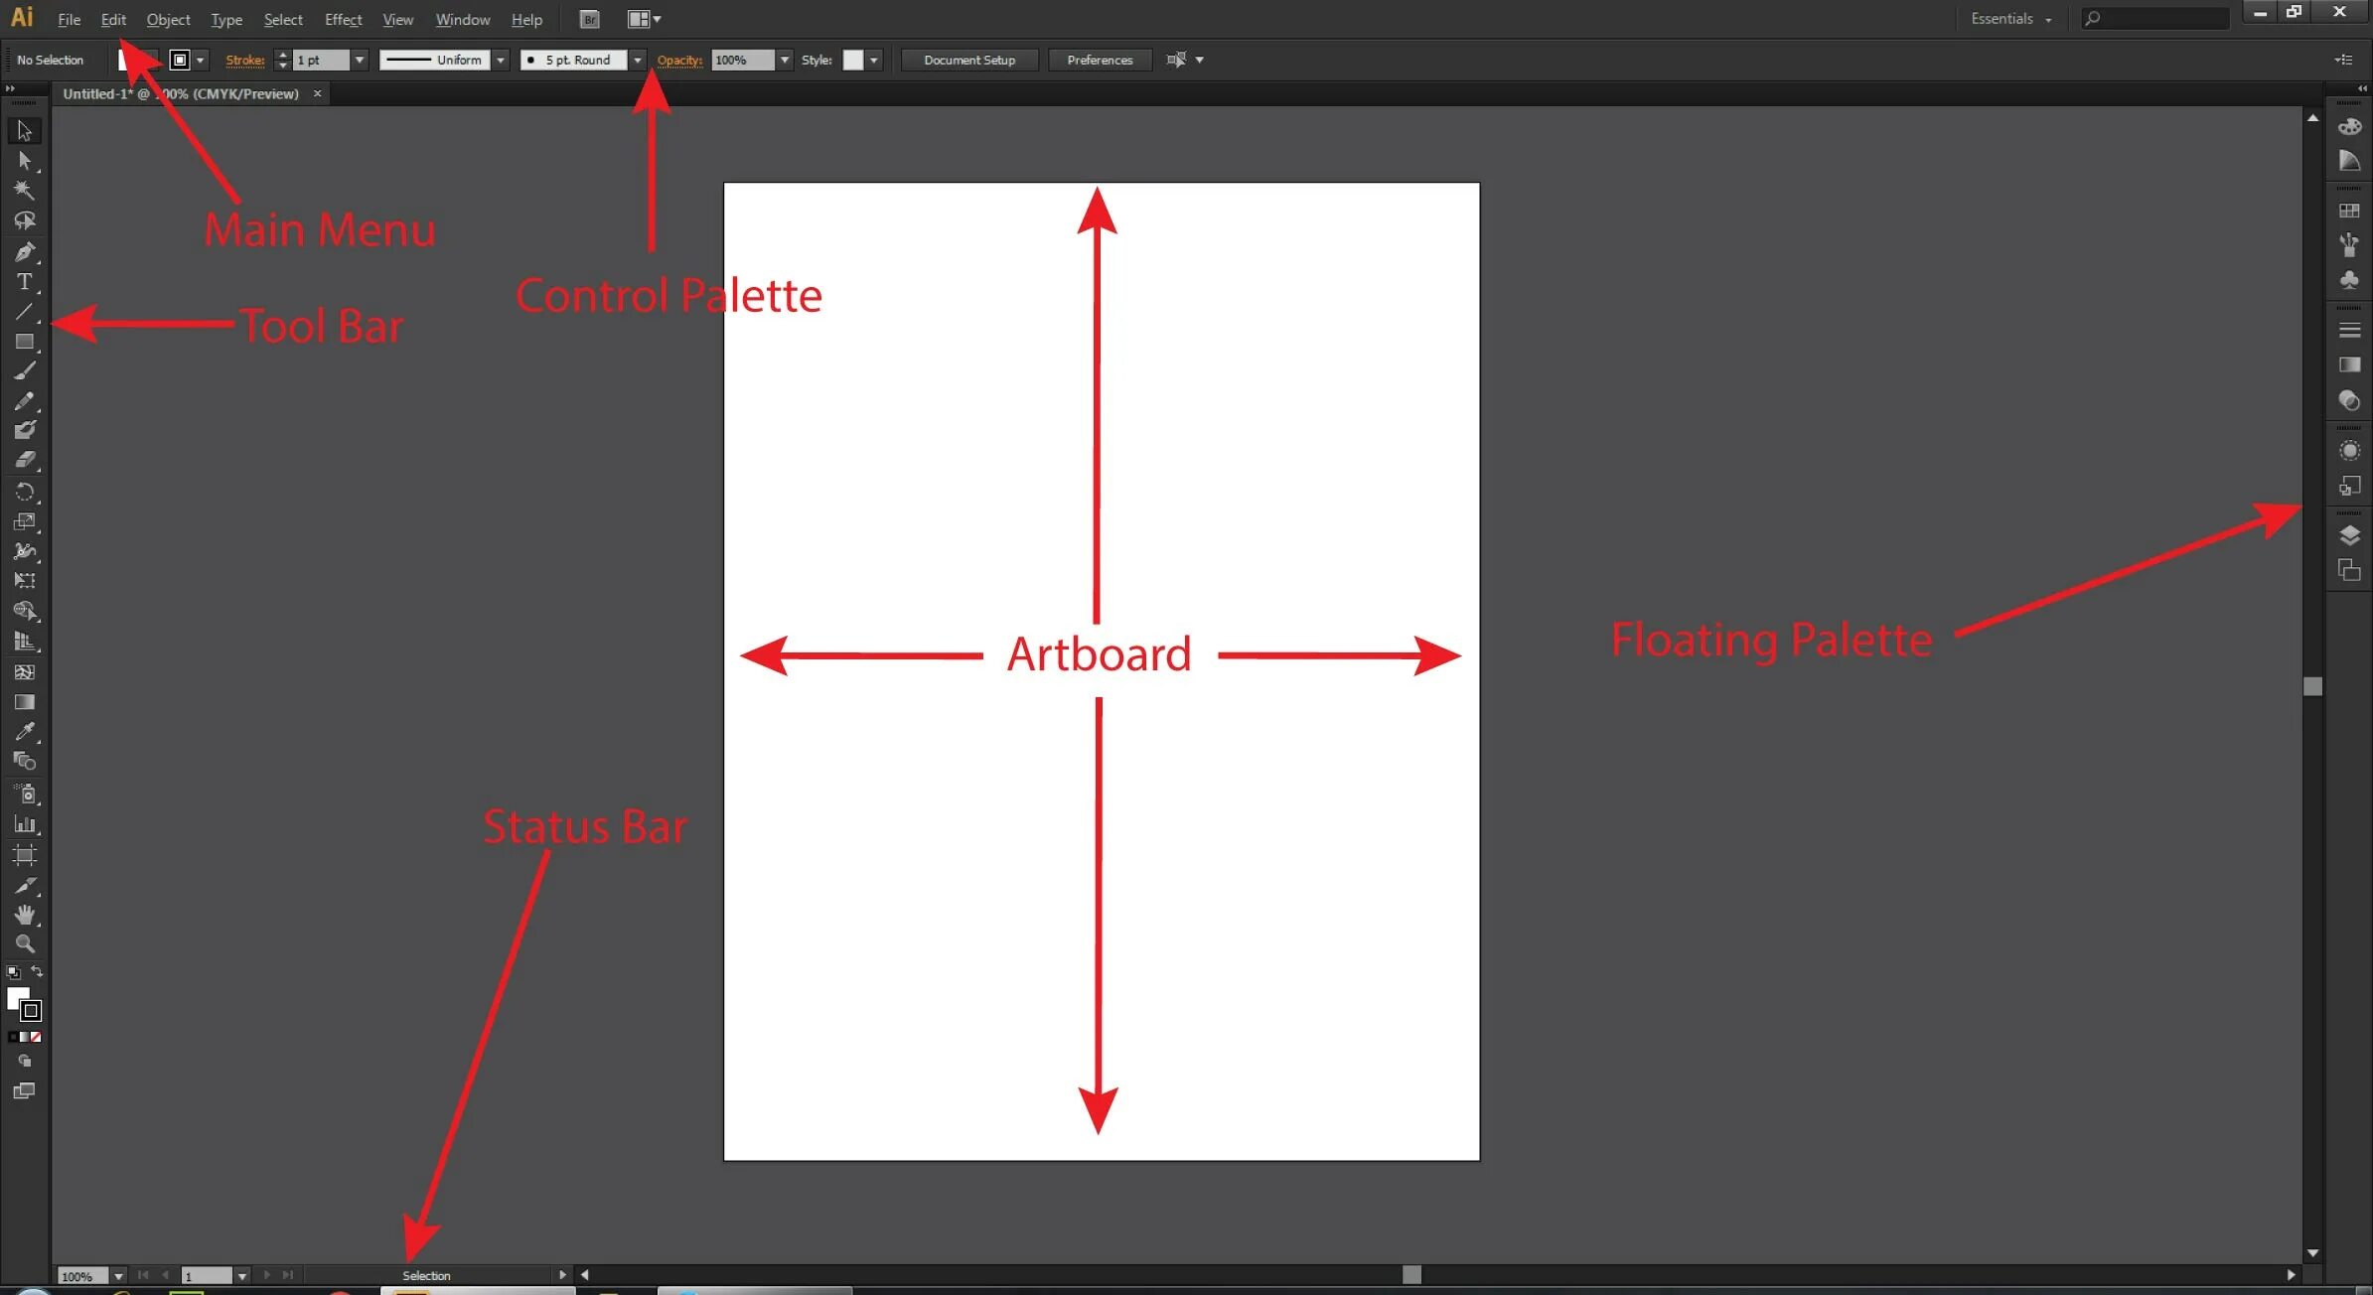Screen dimensions: 2373x1295
Task: Expand the stroke type dropdown
Action: tap(503, 61)
